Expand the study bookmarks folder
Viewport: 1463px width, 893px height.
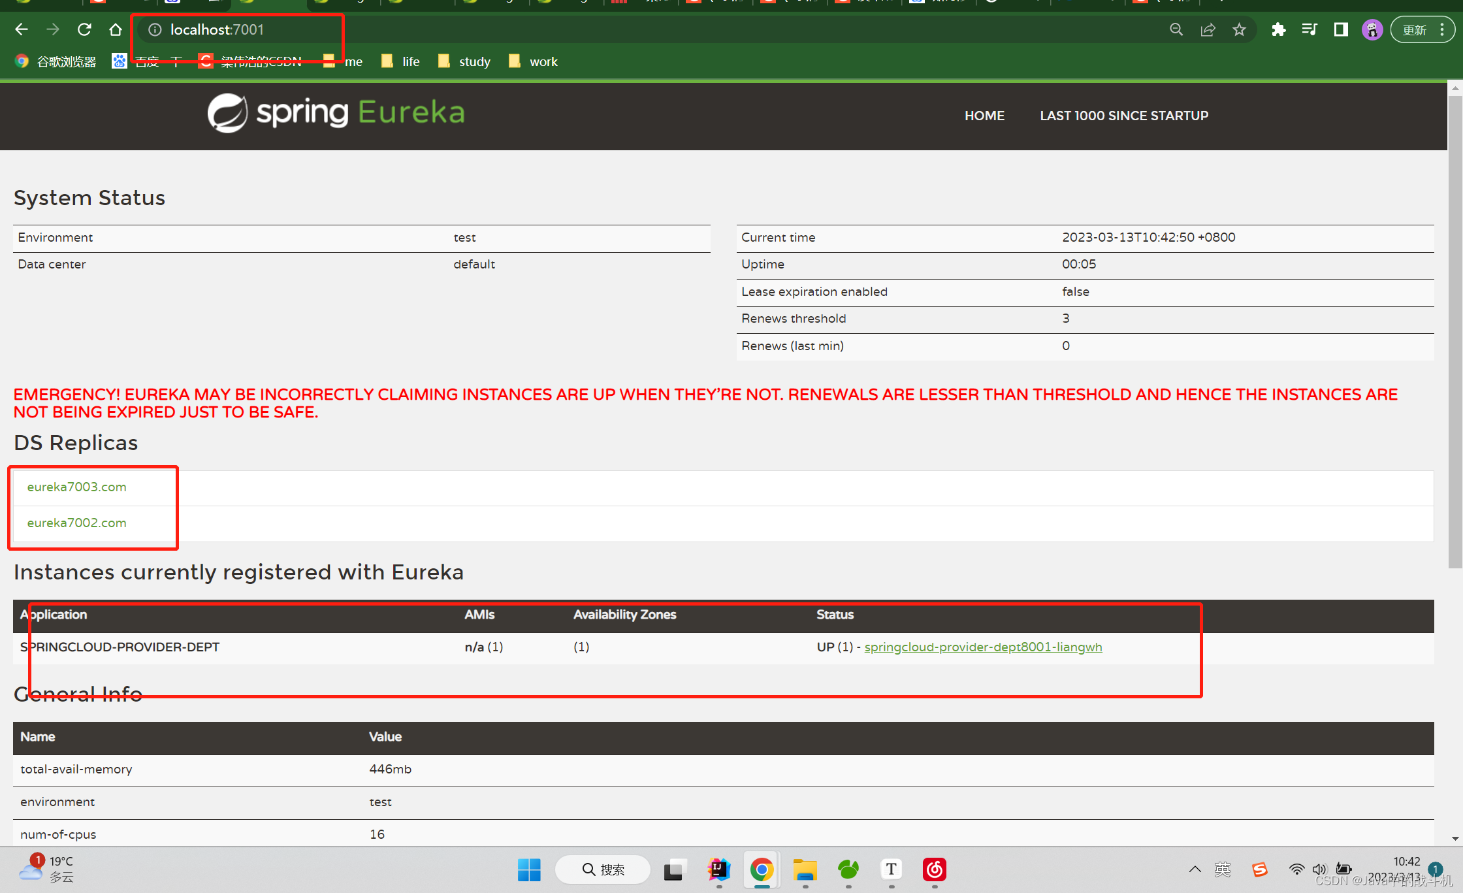[464, 61]
